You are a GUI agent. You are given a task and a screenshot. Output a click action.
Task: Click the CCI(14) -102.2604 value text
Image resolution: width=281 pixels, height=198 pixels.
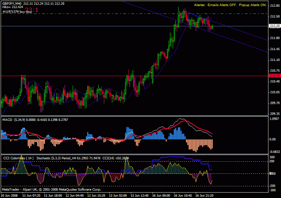(x=116, y=158)
